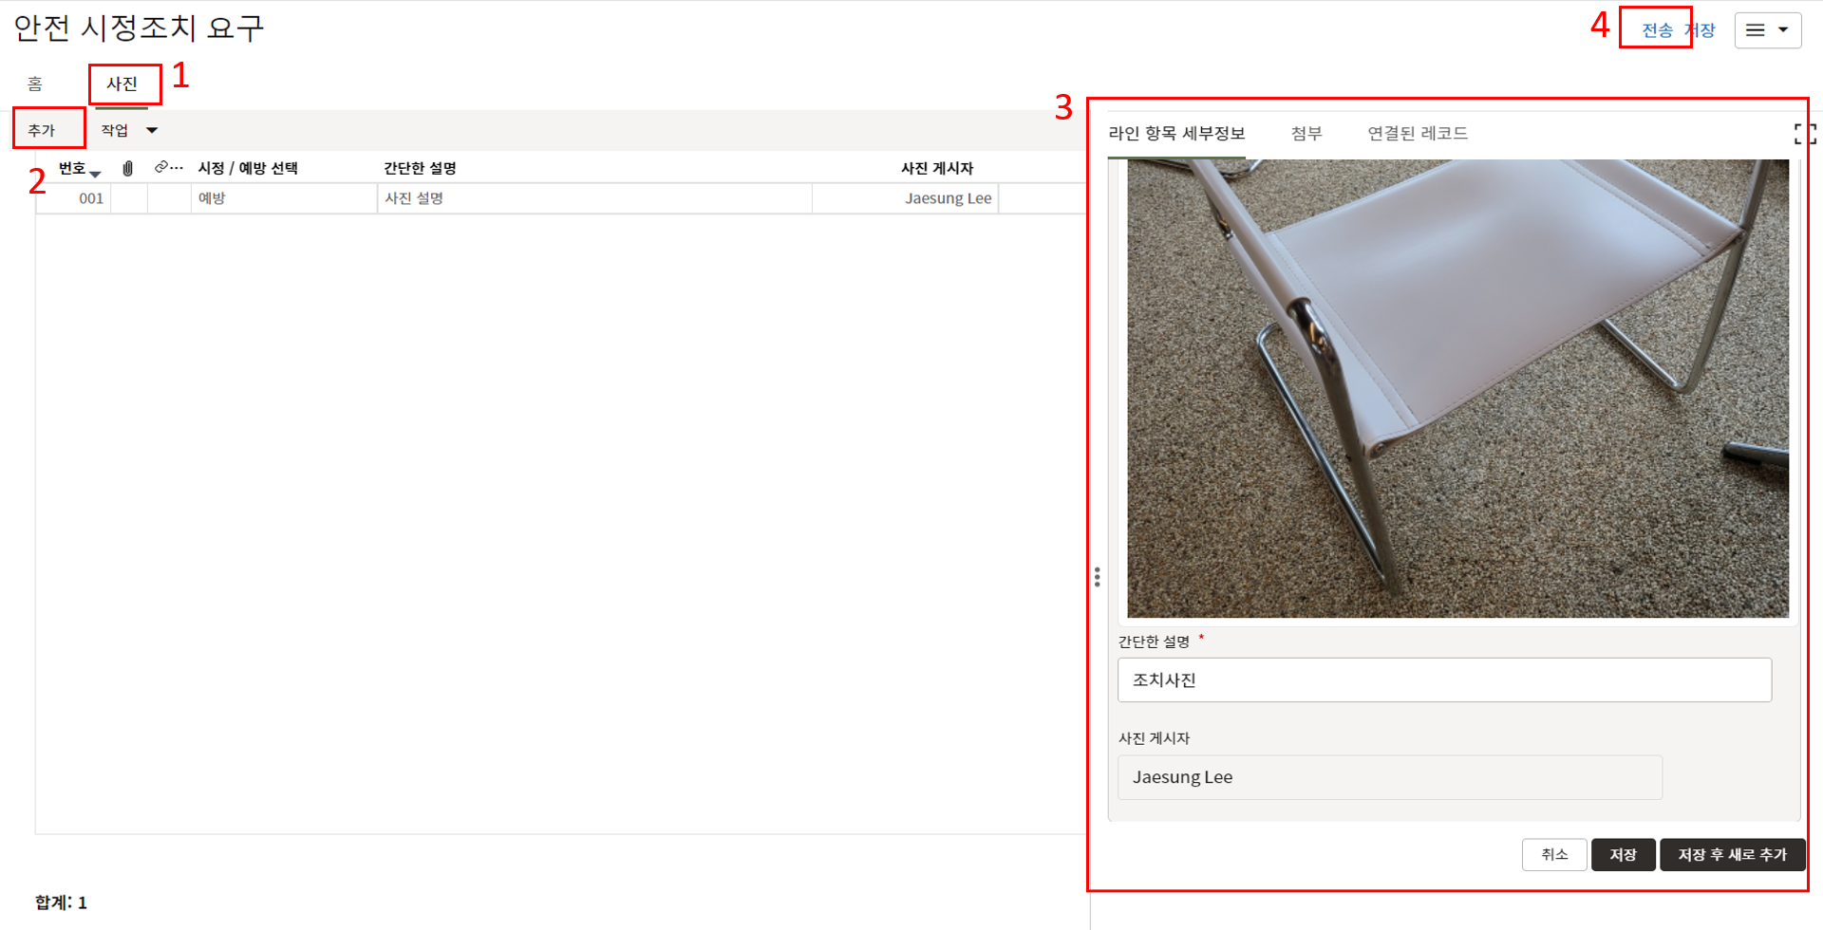1823x930 pixels.
Task: Select row 001 in the photo list
Action: (x=91, y=198)
